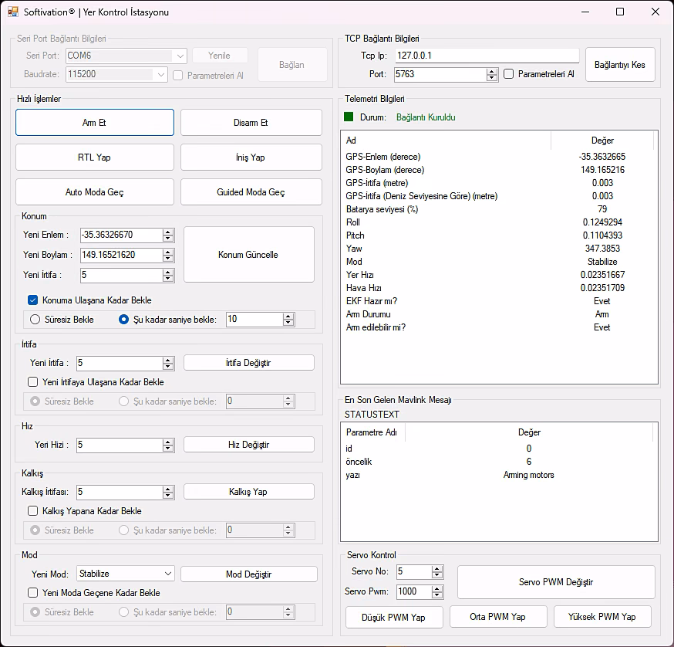This screenshot has width=674, height=647.
Task: Increase the TCP Port number stepper
Action: pos(492,72)
